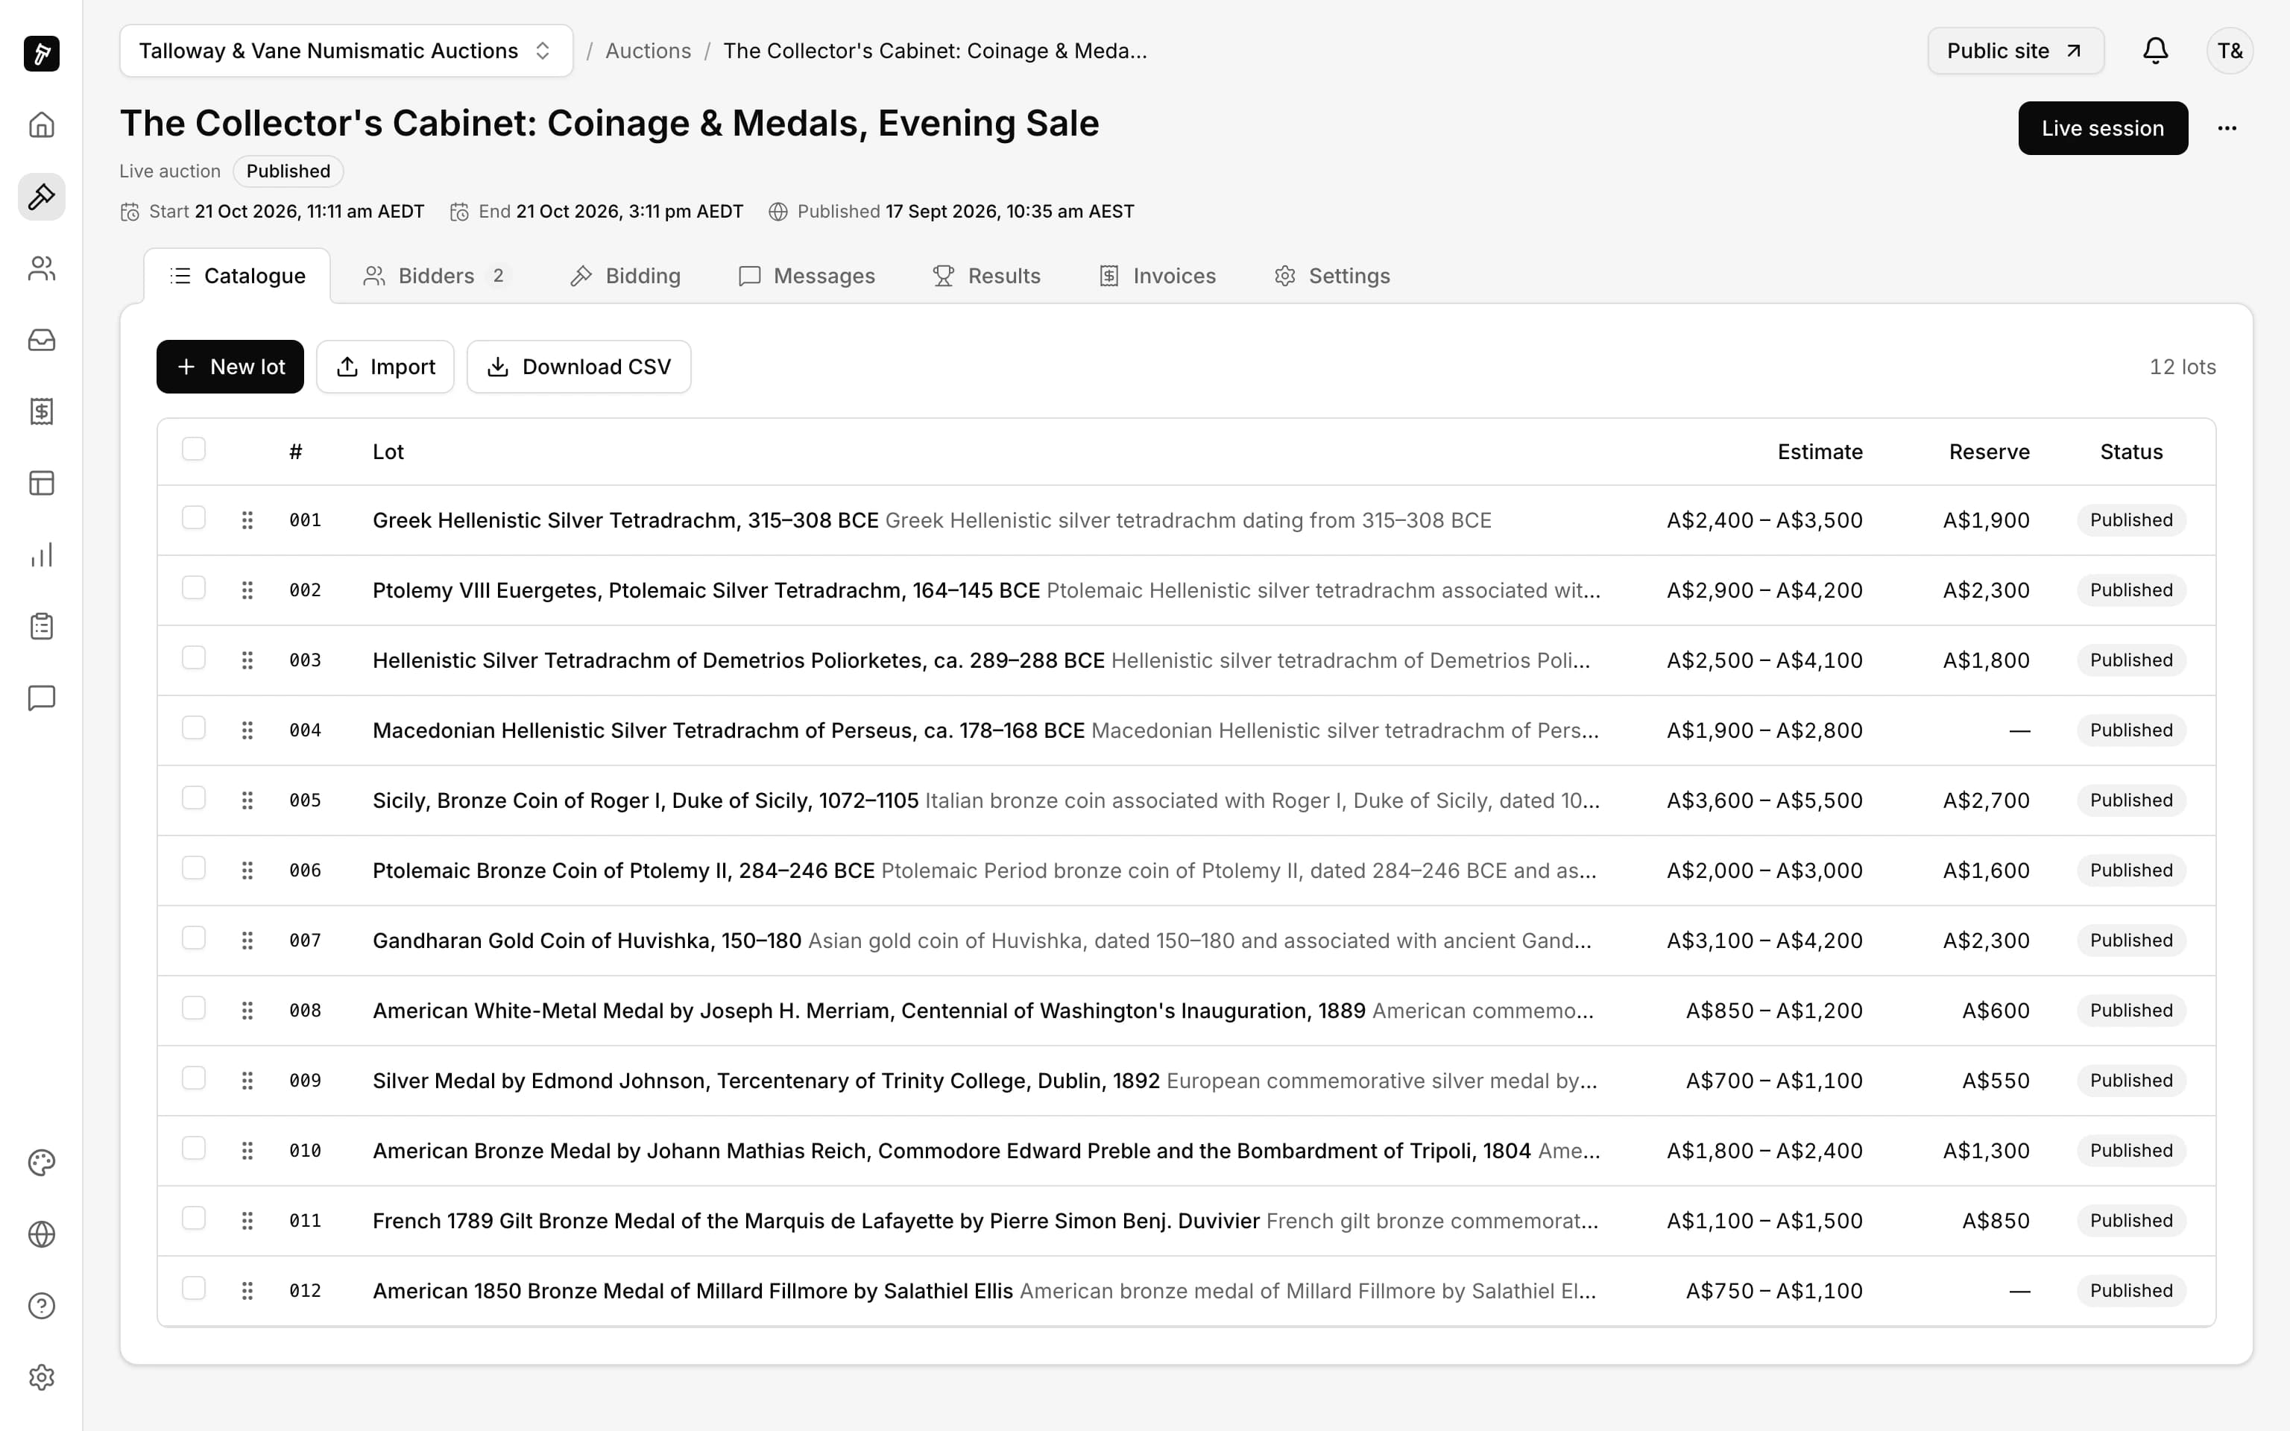Open the Layout panel icon in sidebar
Screen dimensions: 2290x1431
tap(42, 483)
